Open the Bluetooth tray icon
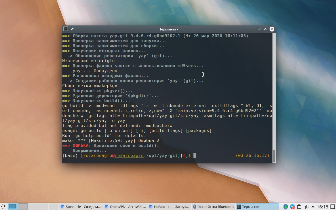336x210 pixels. point(286,207)
